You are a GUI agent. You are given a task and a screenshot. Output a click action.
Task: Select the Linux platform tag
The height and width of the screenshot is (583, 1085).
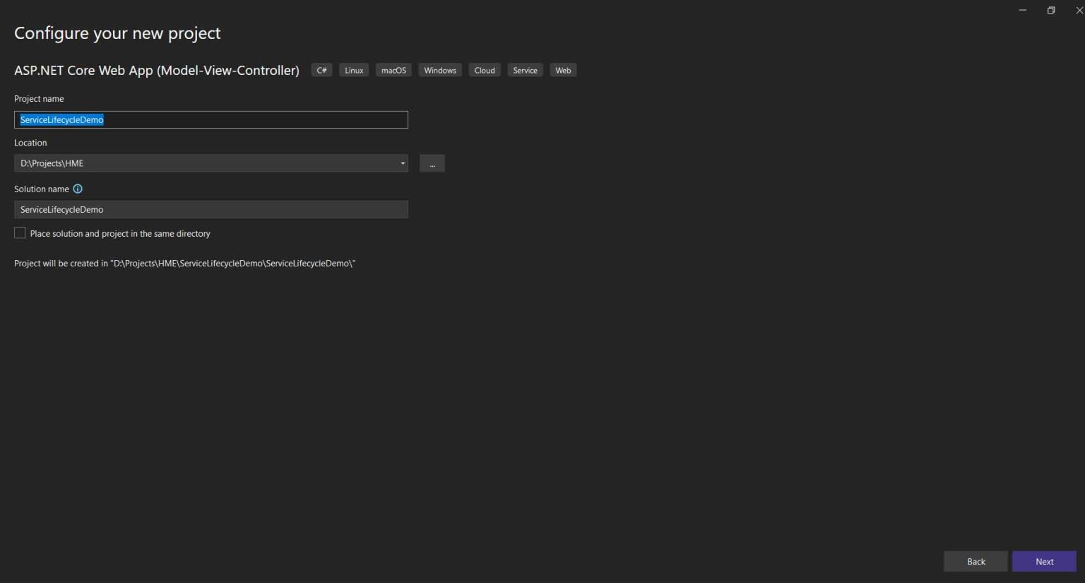(353, 69)
